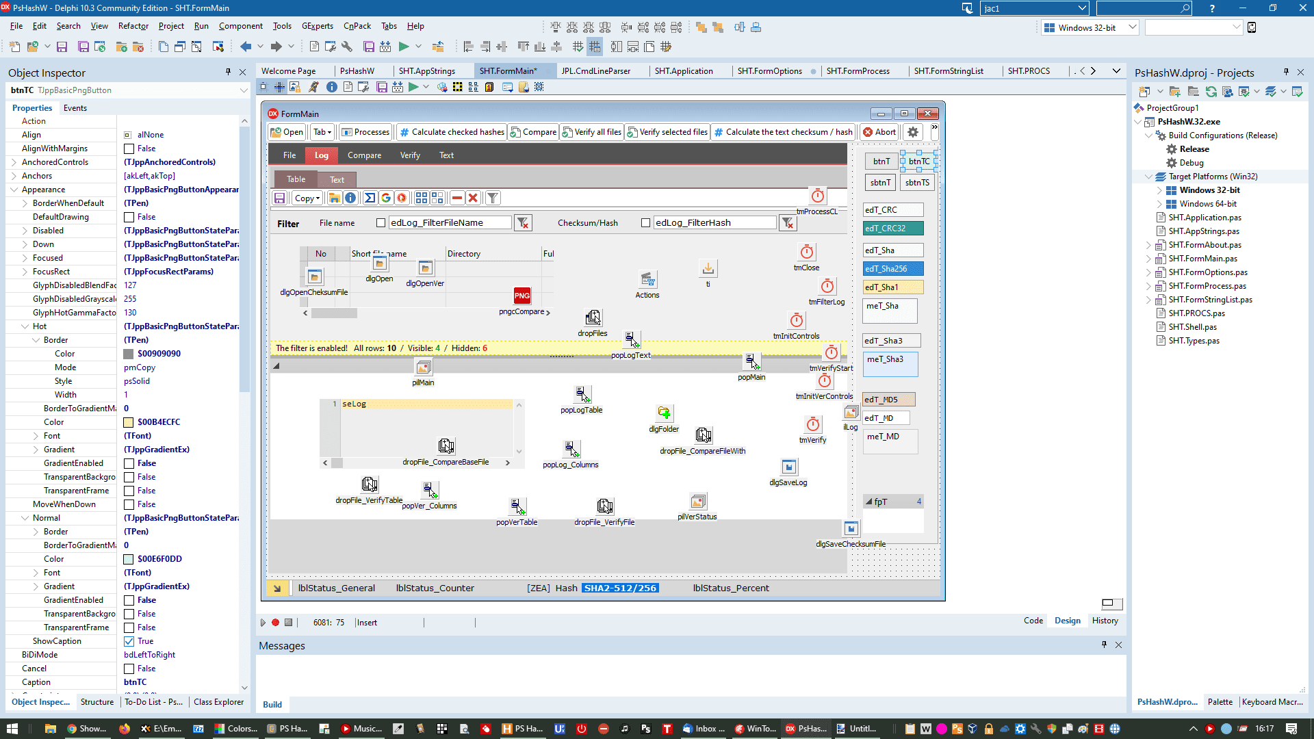1314x739 pixels.
Task: Click the edT_CRC32 edit field
Action: [x=893, y=229]
